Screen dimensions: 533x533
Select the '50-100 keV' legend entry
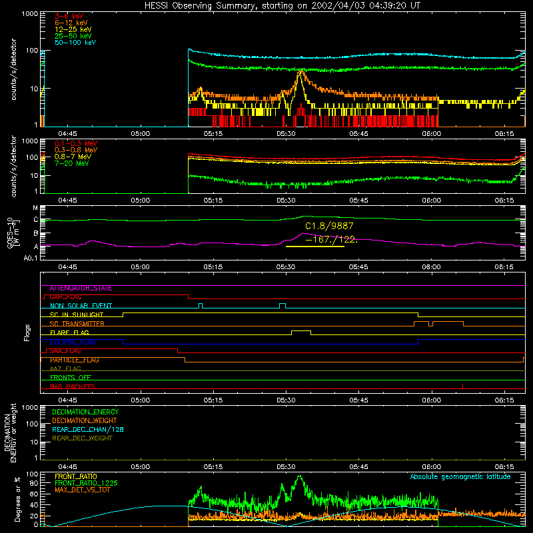(x=75, y=43)
